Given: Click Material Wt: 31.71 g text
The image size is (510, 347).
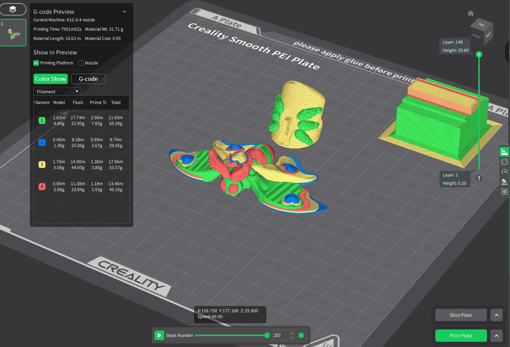Looking at the screenshot, I should (104, 29).
